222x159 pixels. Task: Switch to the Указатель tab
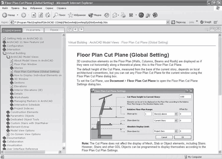[33, 30]
